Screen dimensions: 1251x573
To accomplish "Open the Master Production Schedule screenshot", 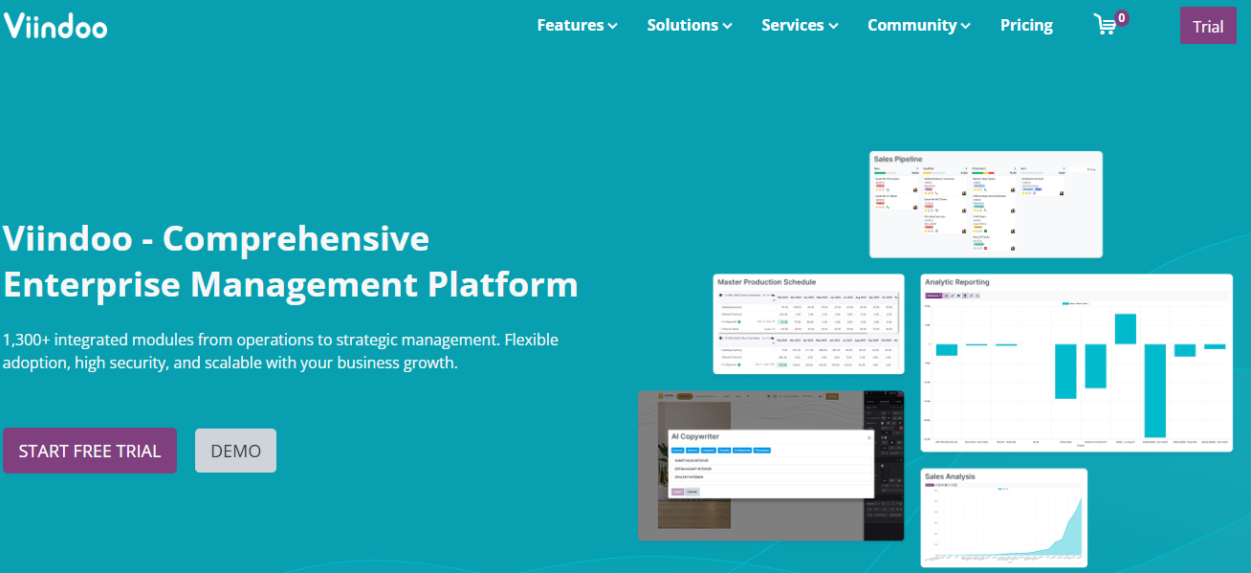I will pyautogui.click(x=808, y=323).
